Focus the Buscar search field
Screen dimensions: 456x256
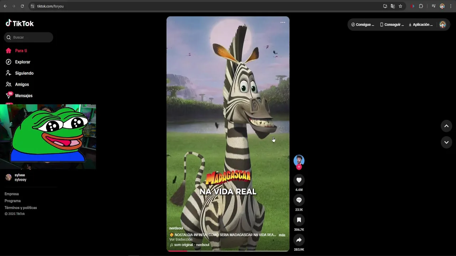(x=28, y=37)
